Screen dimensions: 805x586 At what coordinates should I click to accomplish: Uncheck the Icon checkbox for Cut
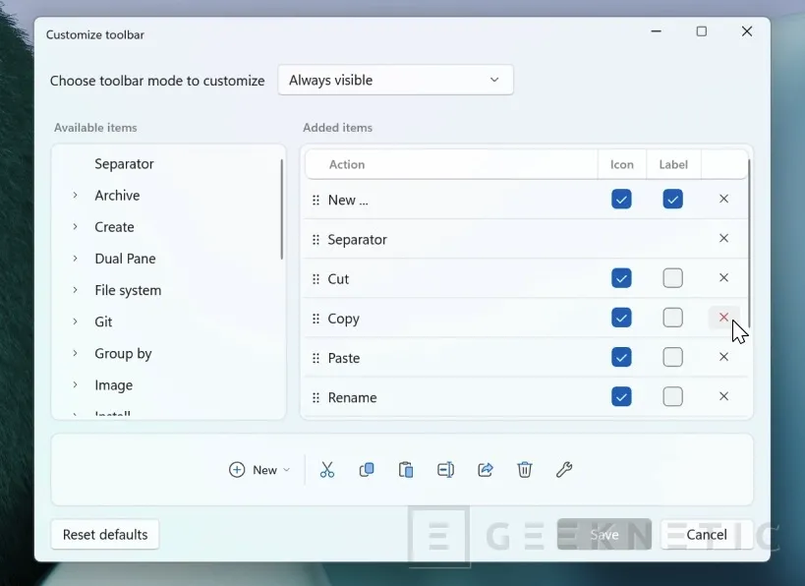pos(621,277)
